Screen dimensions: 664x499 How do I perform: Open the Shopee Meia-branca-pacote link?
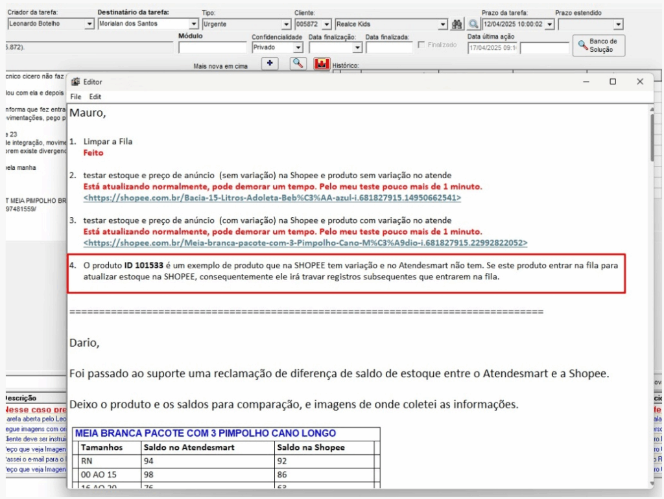point(305,243)
